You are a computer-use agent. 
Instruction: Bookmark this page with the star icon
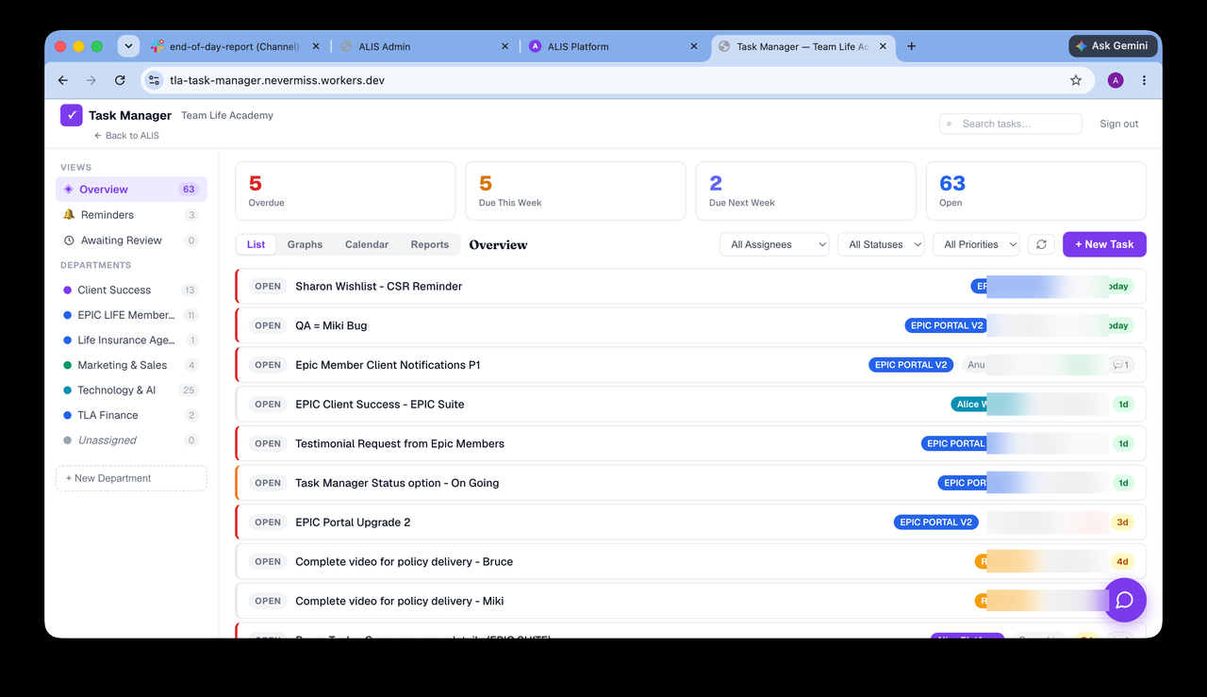click(1076, 80)
